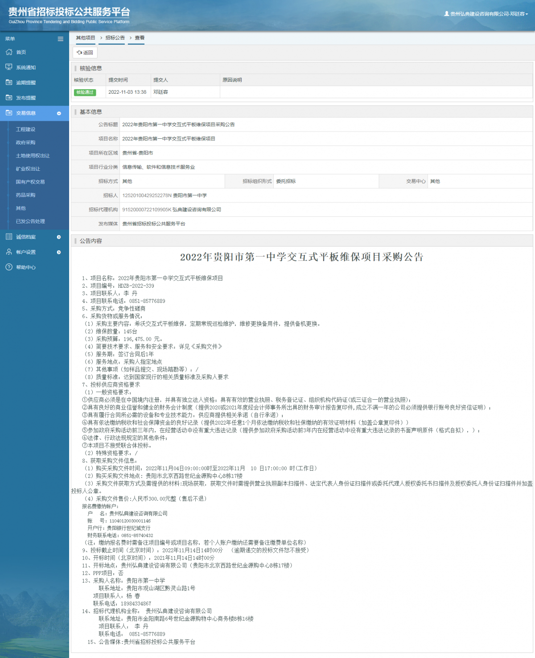Click the 原因说明 column header
The width and height of the screenshot is (535, 658).
click(232, 80)
